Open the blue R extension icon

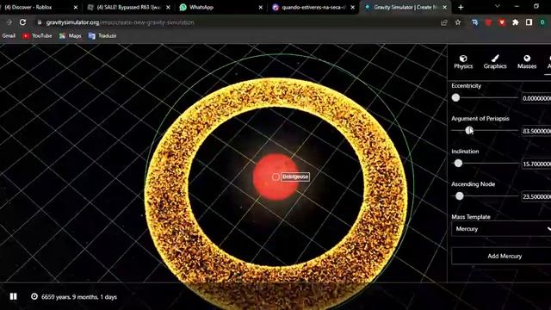pos(474,22)
